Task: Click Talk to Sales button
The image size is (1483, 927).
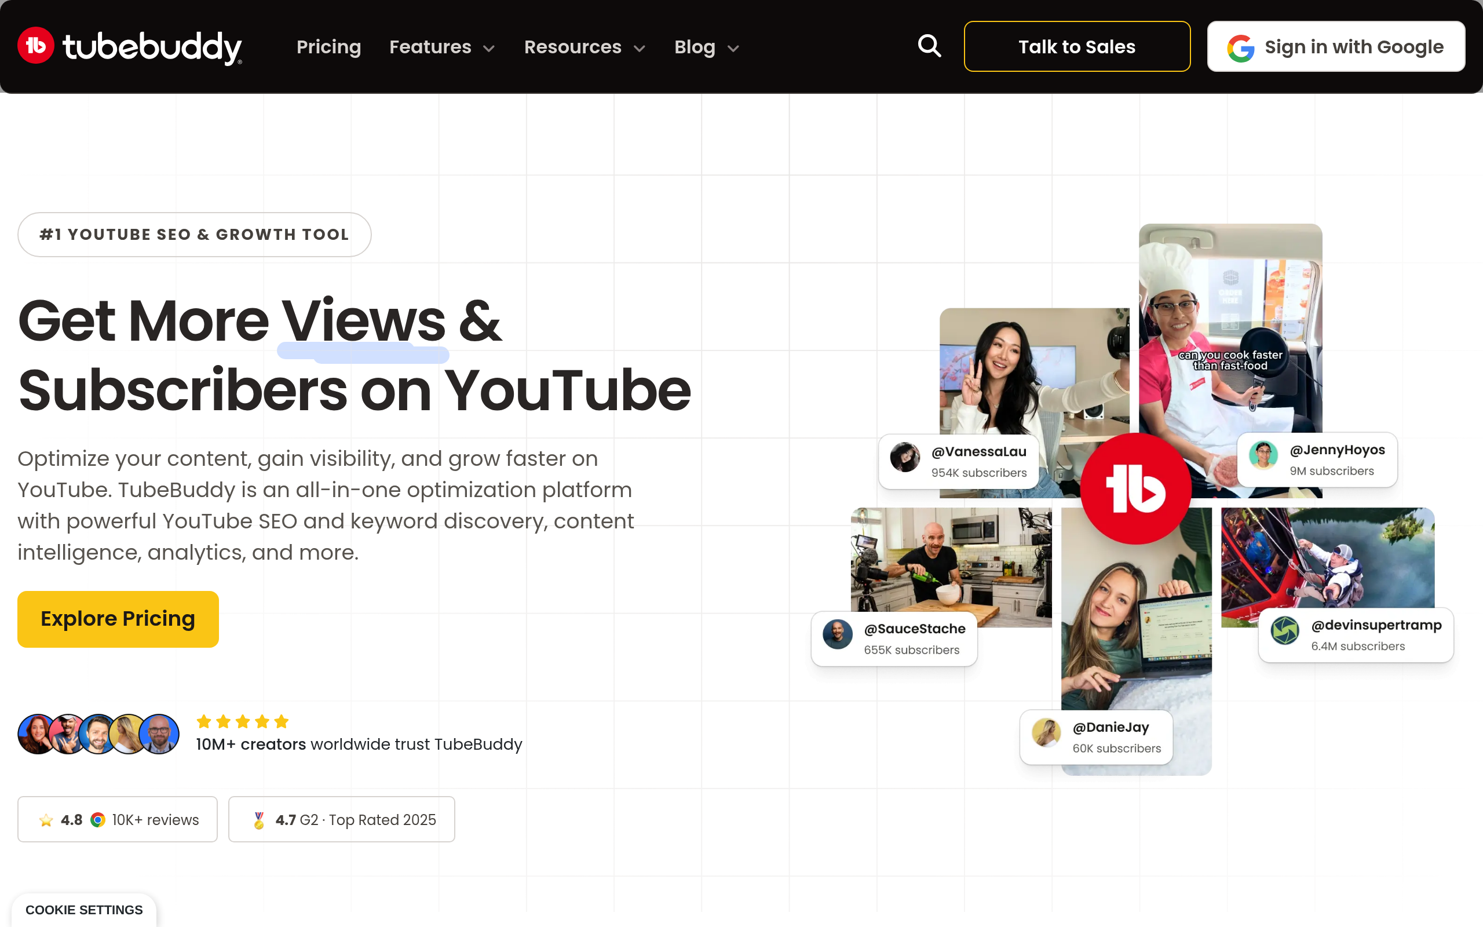Action: tap(1077, 46)
